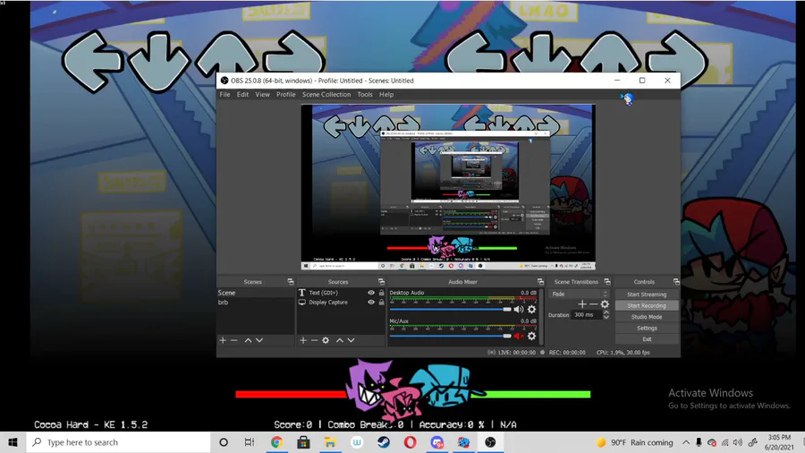Decrease transition duration with down arrow
The width and height of the screenshot is (805, 453).
coord(606,318)
